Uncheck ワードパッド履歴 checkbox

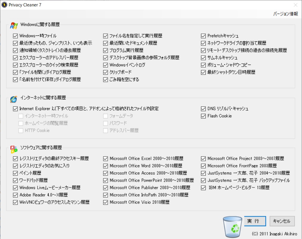[x=15, y=180]
